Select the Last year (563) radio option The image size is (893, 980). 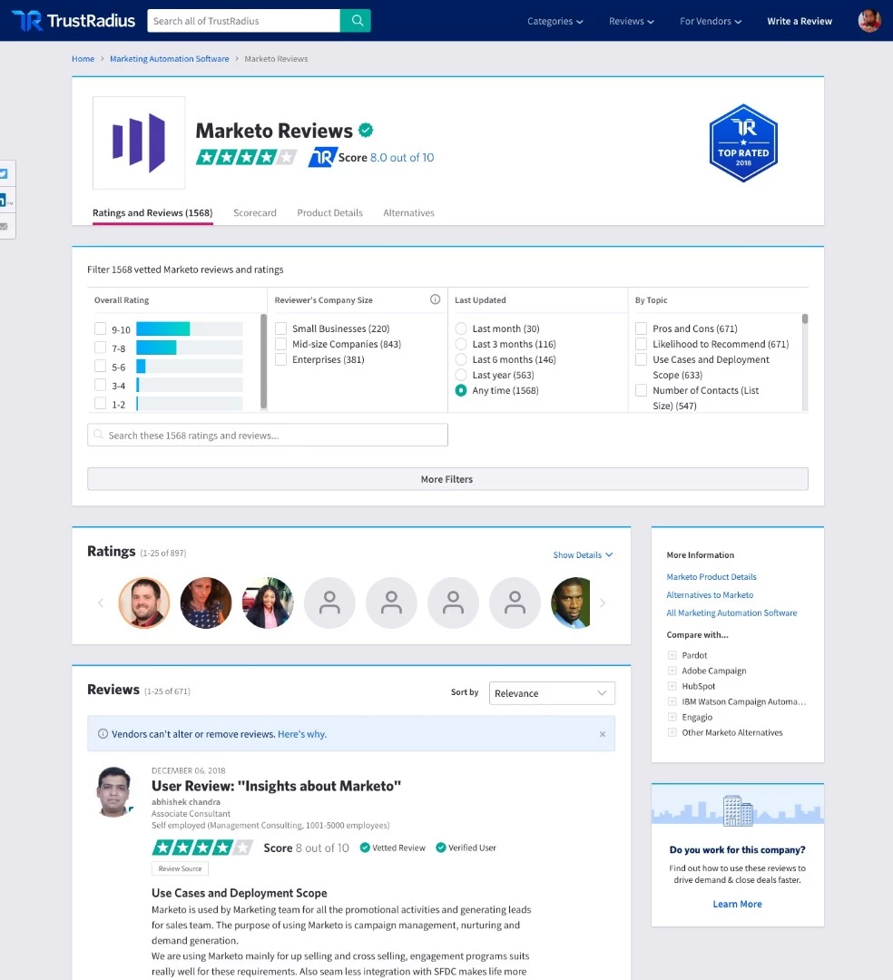click(x=461, y=375)
